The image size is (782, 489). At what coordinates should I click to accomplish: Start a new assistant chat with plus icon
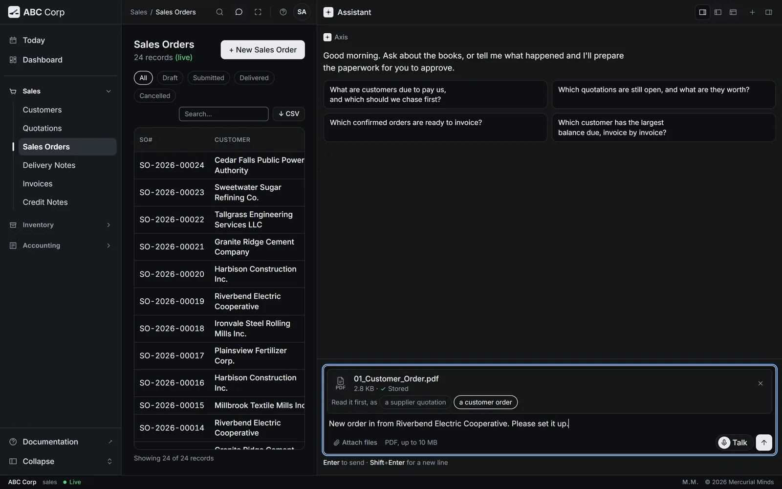(752, 12)
